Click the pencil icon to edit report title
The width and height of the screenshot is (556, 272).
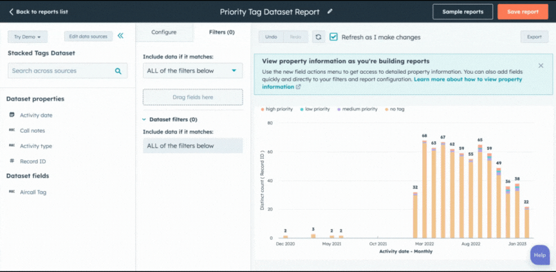330,12
